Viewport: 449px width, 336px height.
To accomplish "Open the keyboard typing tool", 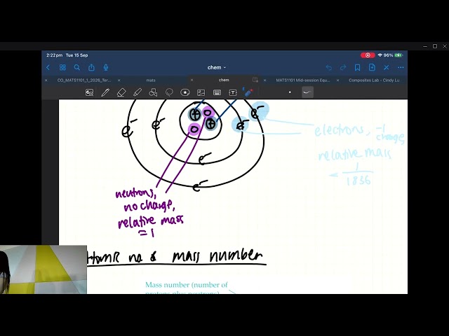I will (x=217, y=92).
